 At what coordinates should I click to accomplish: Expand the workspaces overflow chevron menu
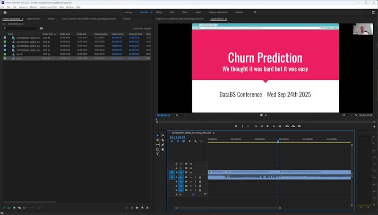[x=255, y=12]
